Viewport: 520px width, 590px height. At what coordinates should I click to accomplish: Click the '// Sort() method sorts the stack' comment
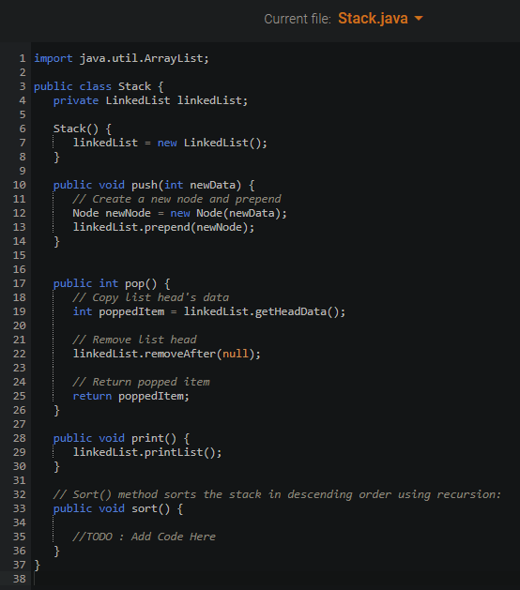coord(277,494)
